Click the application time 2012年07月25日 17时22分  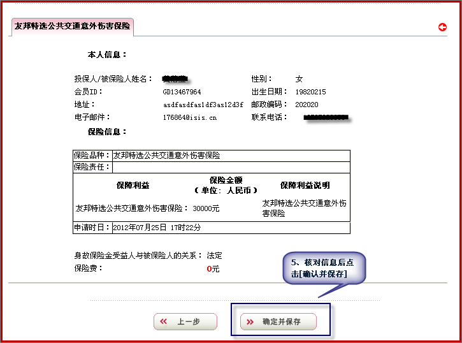click(157, 228)
